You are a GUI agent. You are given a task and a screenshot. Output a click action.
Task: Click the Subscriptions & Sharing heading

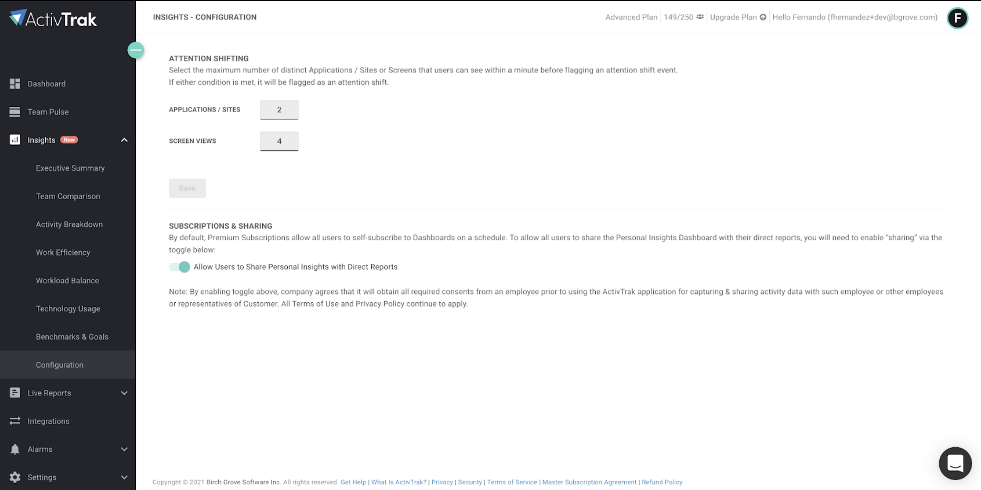click(x=221, y=226)
